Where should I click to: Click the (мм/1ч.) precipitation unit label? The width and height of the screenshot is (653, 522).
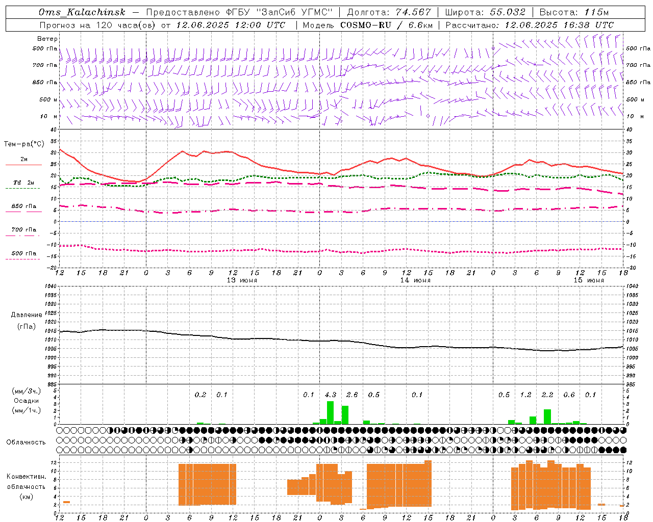(27, 410)
